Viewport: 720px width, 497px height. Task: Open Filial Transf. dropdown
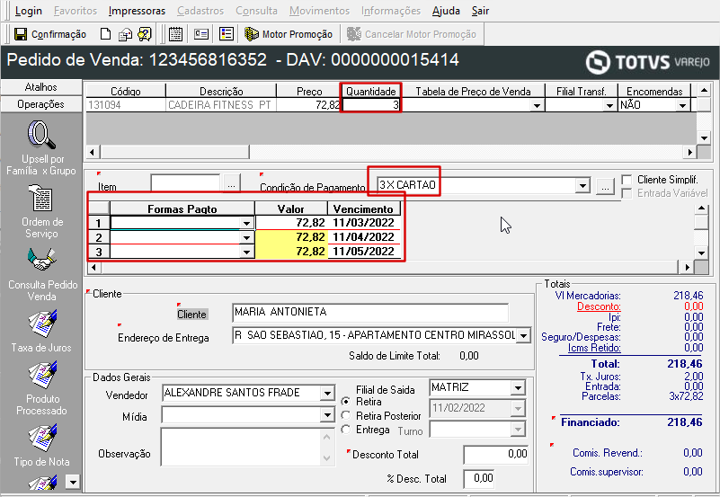(609, 105)
